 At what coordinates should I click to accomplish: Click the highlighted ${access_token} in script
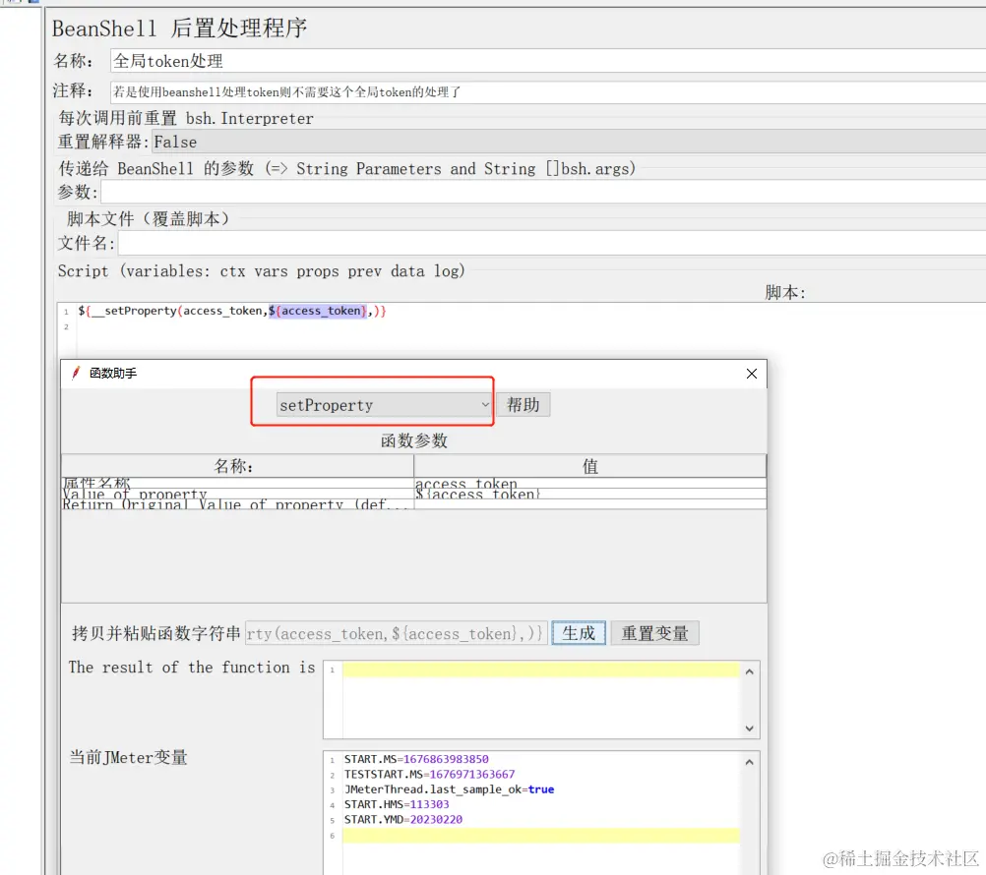318,311
